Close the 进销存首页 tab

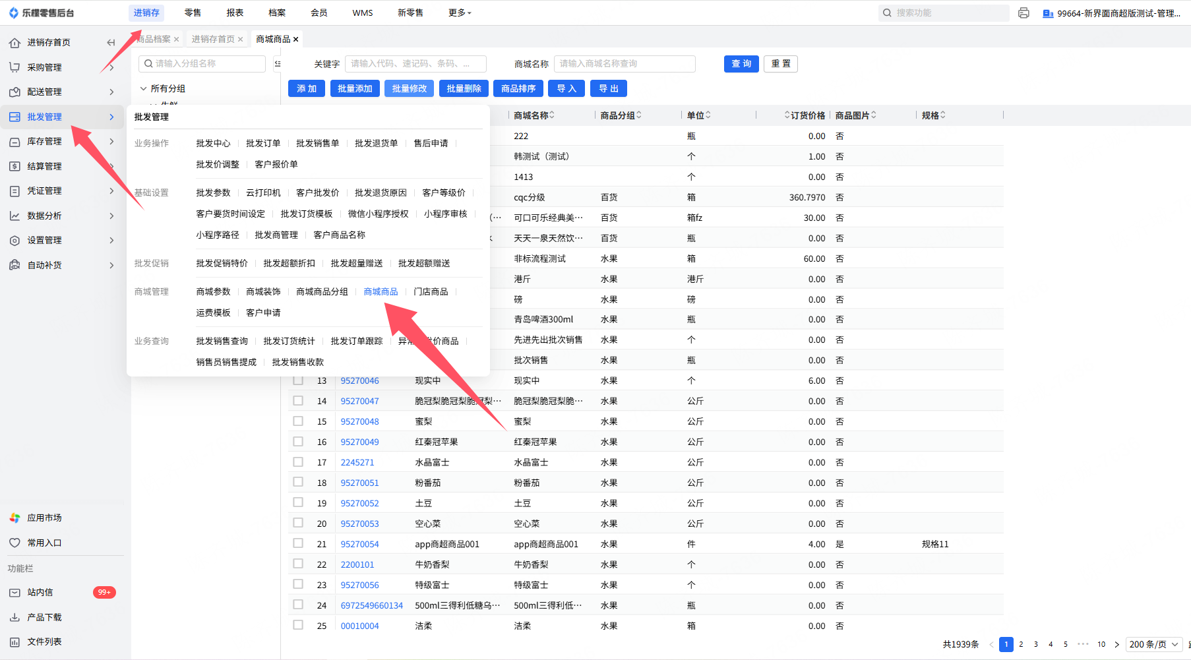tap(241, 40)
